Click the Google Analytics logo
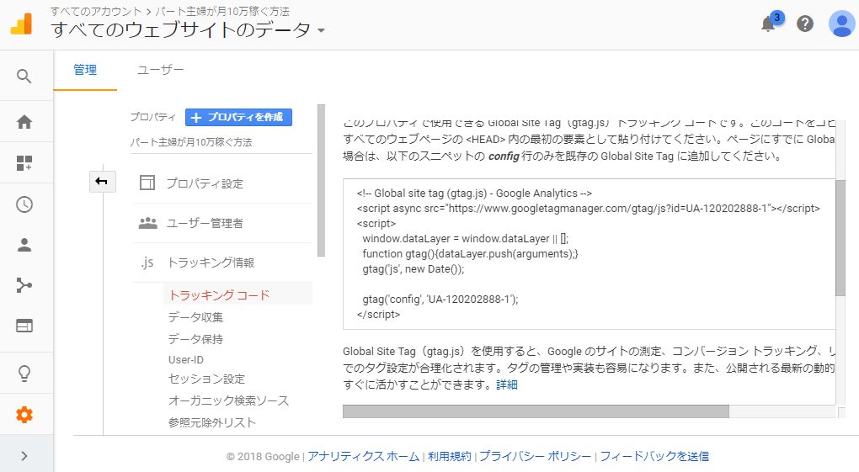Screen dimensions: 859x472 [x=21, y=24]
